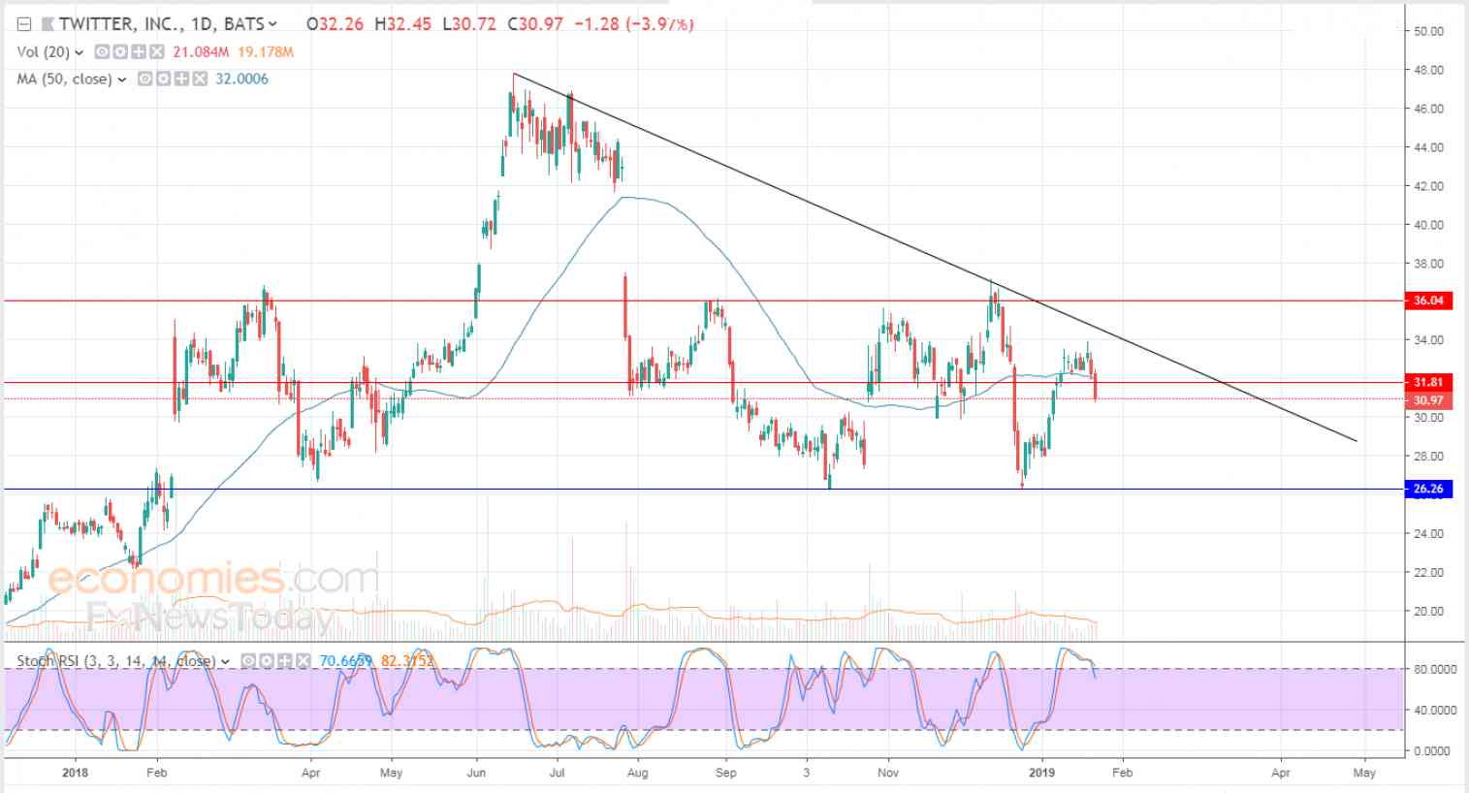Click the open price O32.26
1469x793 pixels.
pos(335,24)
